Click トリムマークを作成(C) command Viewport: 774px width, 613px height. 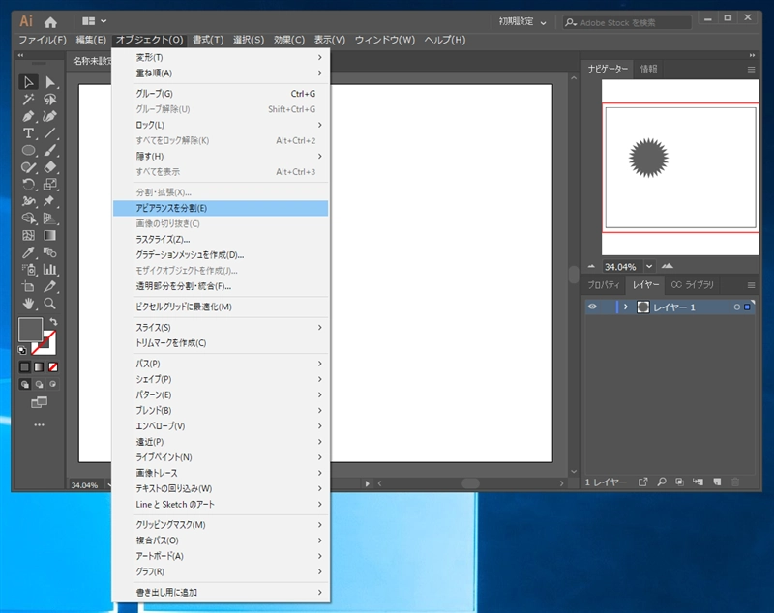coord(221,342)
